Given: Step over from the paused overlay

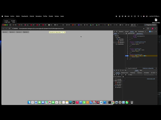Looking at the screenshot, I should point(64,32).
